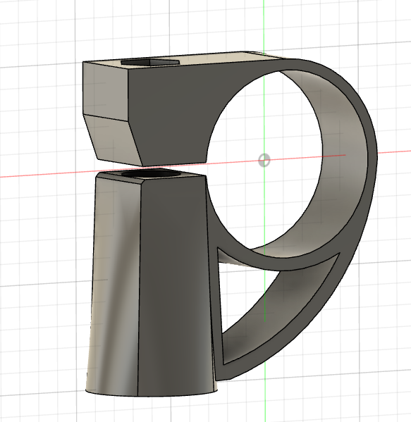The image size is (411, 422).
Task: Select the dark front face of lower post
Action: point(175,285)
